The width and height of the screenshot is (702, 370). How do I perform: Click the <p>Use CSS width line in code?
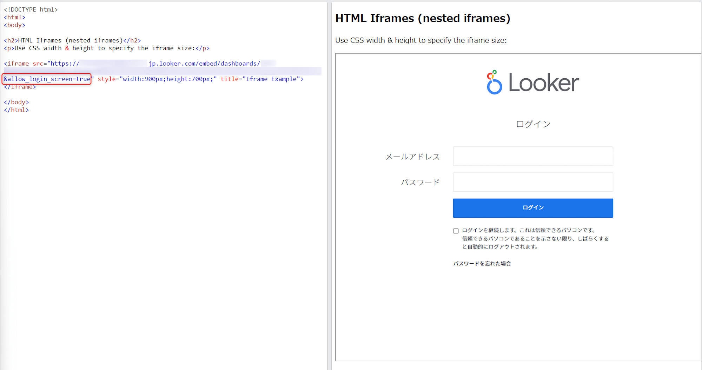click(x=107, y=48)
